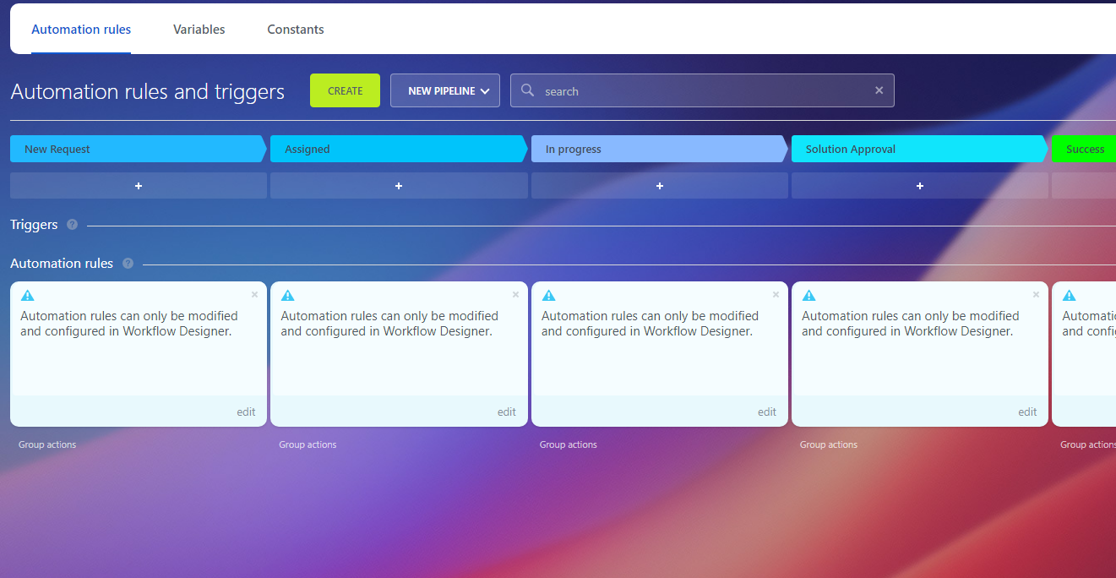Viewport: 1116px width, 578px height.
Task: Click the Triggers help question mark icon
Action: 72,225
